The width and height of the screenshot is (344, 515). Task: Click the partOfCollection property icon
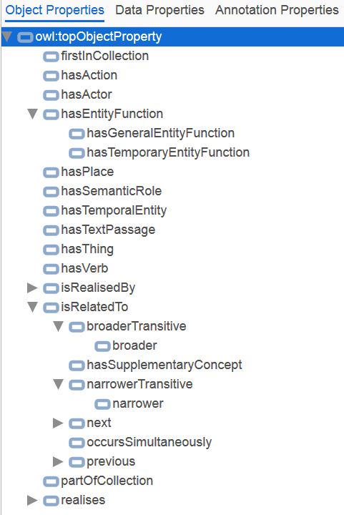click(x=51, y=481)
